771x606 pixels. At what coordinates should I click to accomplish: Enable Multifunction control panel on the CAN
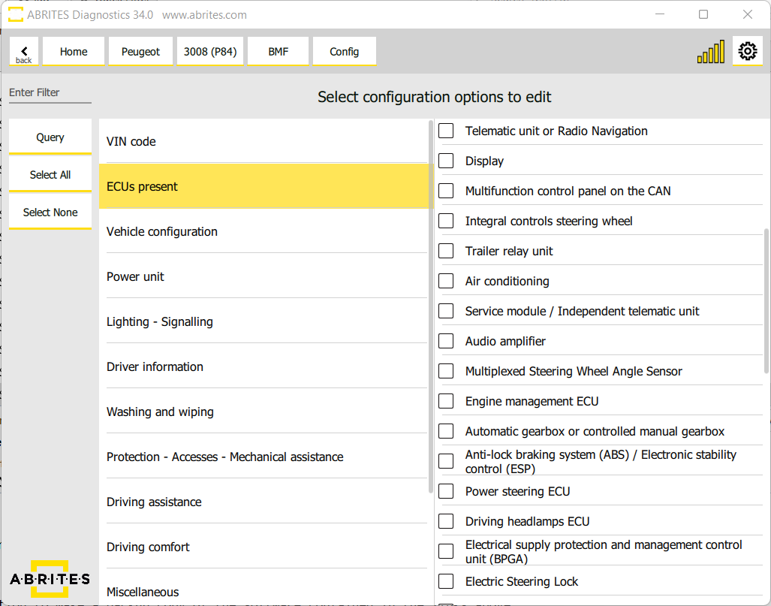[446, 191]
